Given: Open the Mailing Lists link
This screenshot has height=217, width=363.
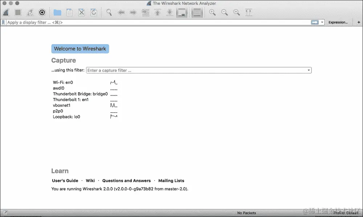Looking at the screenshot, I should pyautogui.click(x=171, y=180).
